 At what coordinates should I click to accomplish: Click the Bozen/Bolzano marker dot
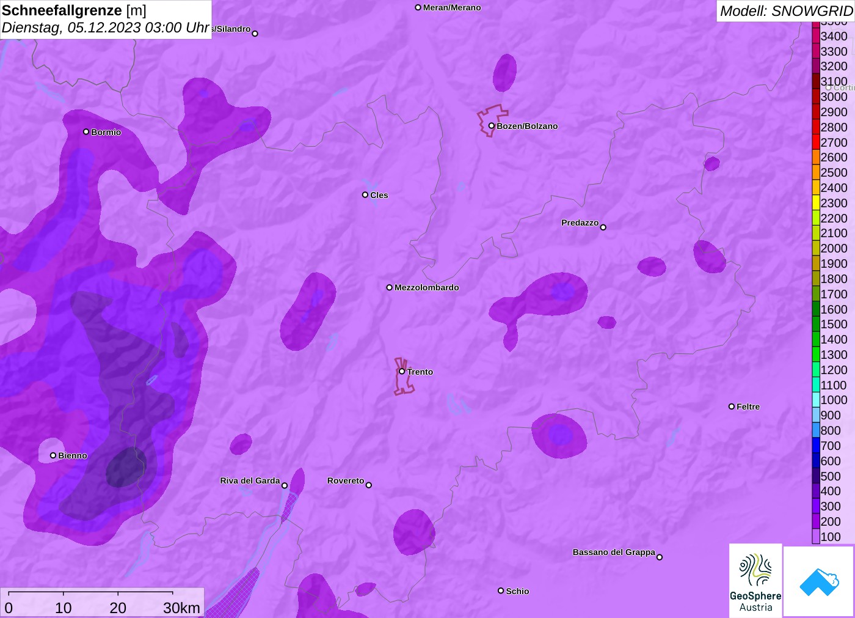coord(491,126)
